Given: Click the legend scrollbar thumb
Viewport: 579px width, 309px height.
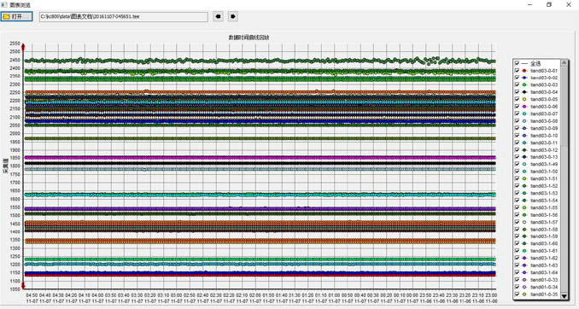Looking at the screenshot, I should [564, 107].
